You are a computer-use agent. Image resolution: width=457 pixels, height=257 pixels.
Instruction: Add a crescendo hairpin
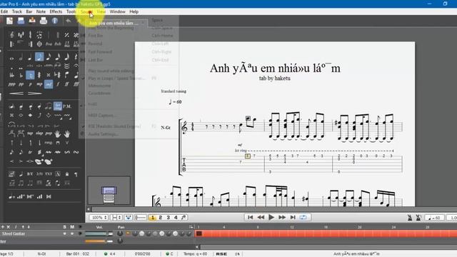(x=16, y=94)
